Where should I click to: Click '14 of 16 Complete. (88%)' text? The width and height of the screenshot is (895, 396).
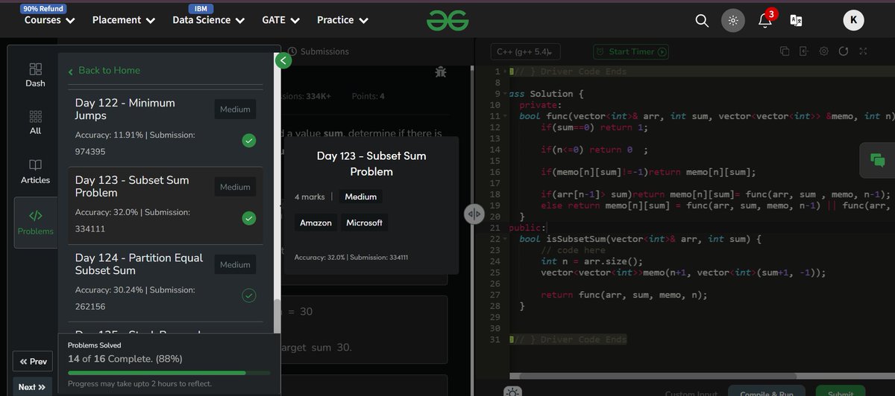125,358
